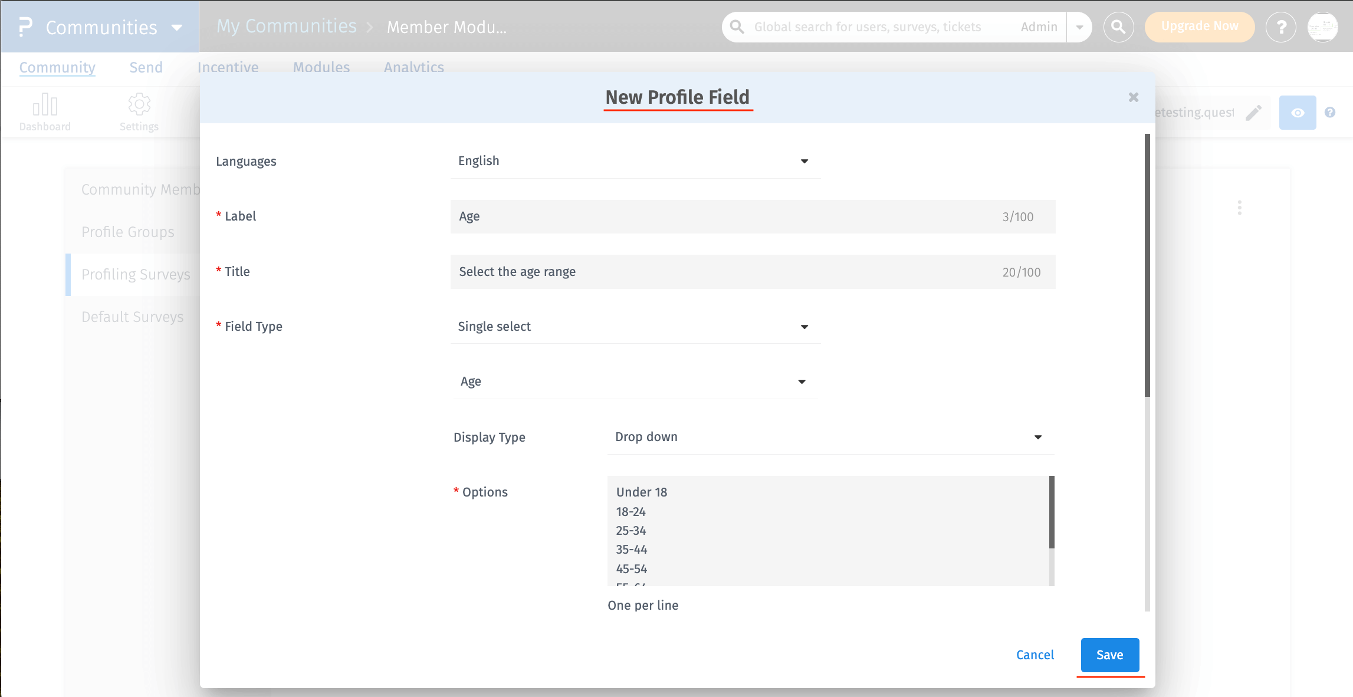Close the New Profile Field dialog

pos(1132,97)
